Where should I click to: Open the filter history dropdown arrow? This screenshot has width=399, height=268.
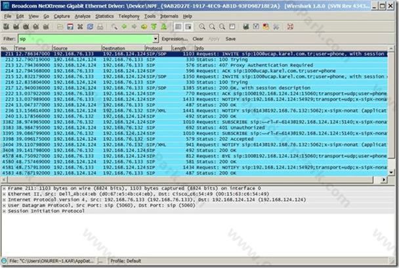[156, 39]
